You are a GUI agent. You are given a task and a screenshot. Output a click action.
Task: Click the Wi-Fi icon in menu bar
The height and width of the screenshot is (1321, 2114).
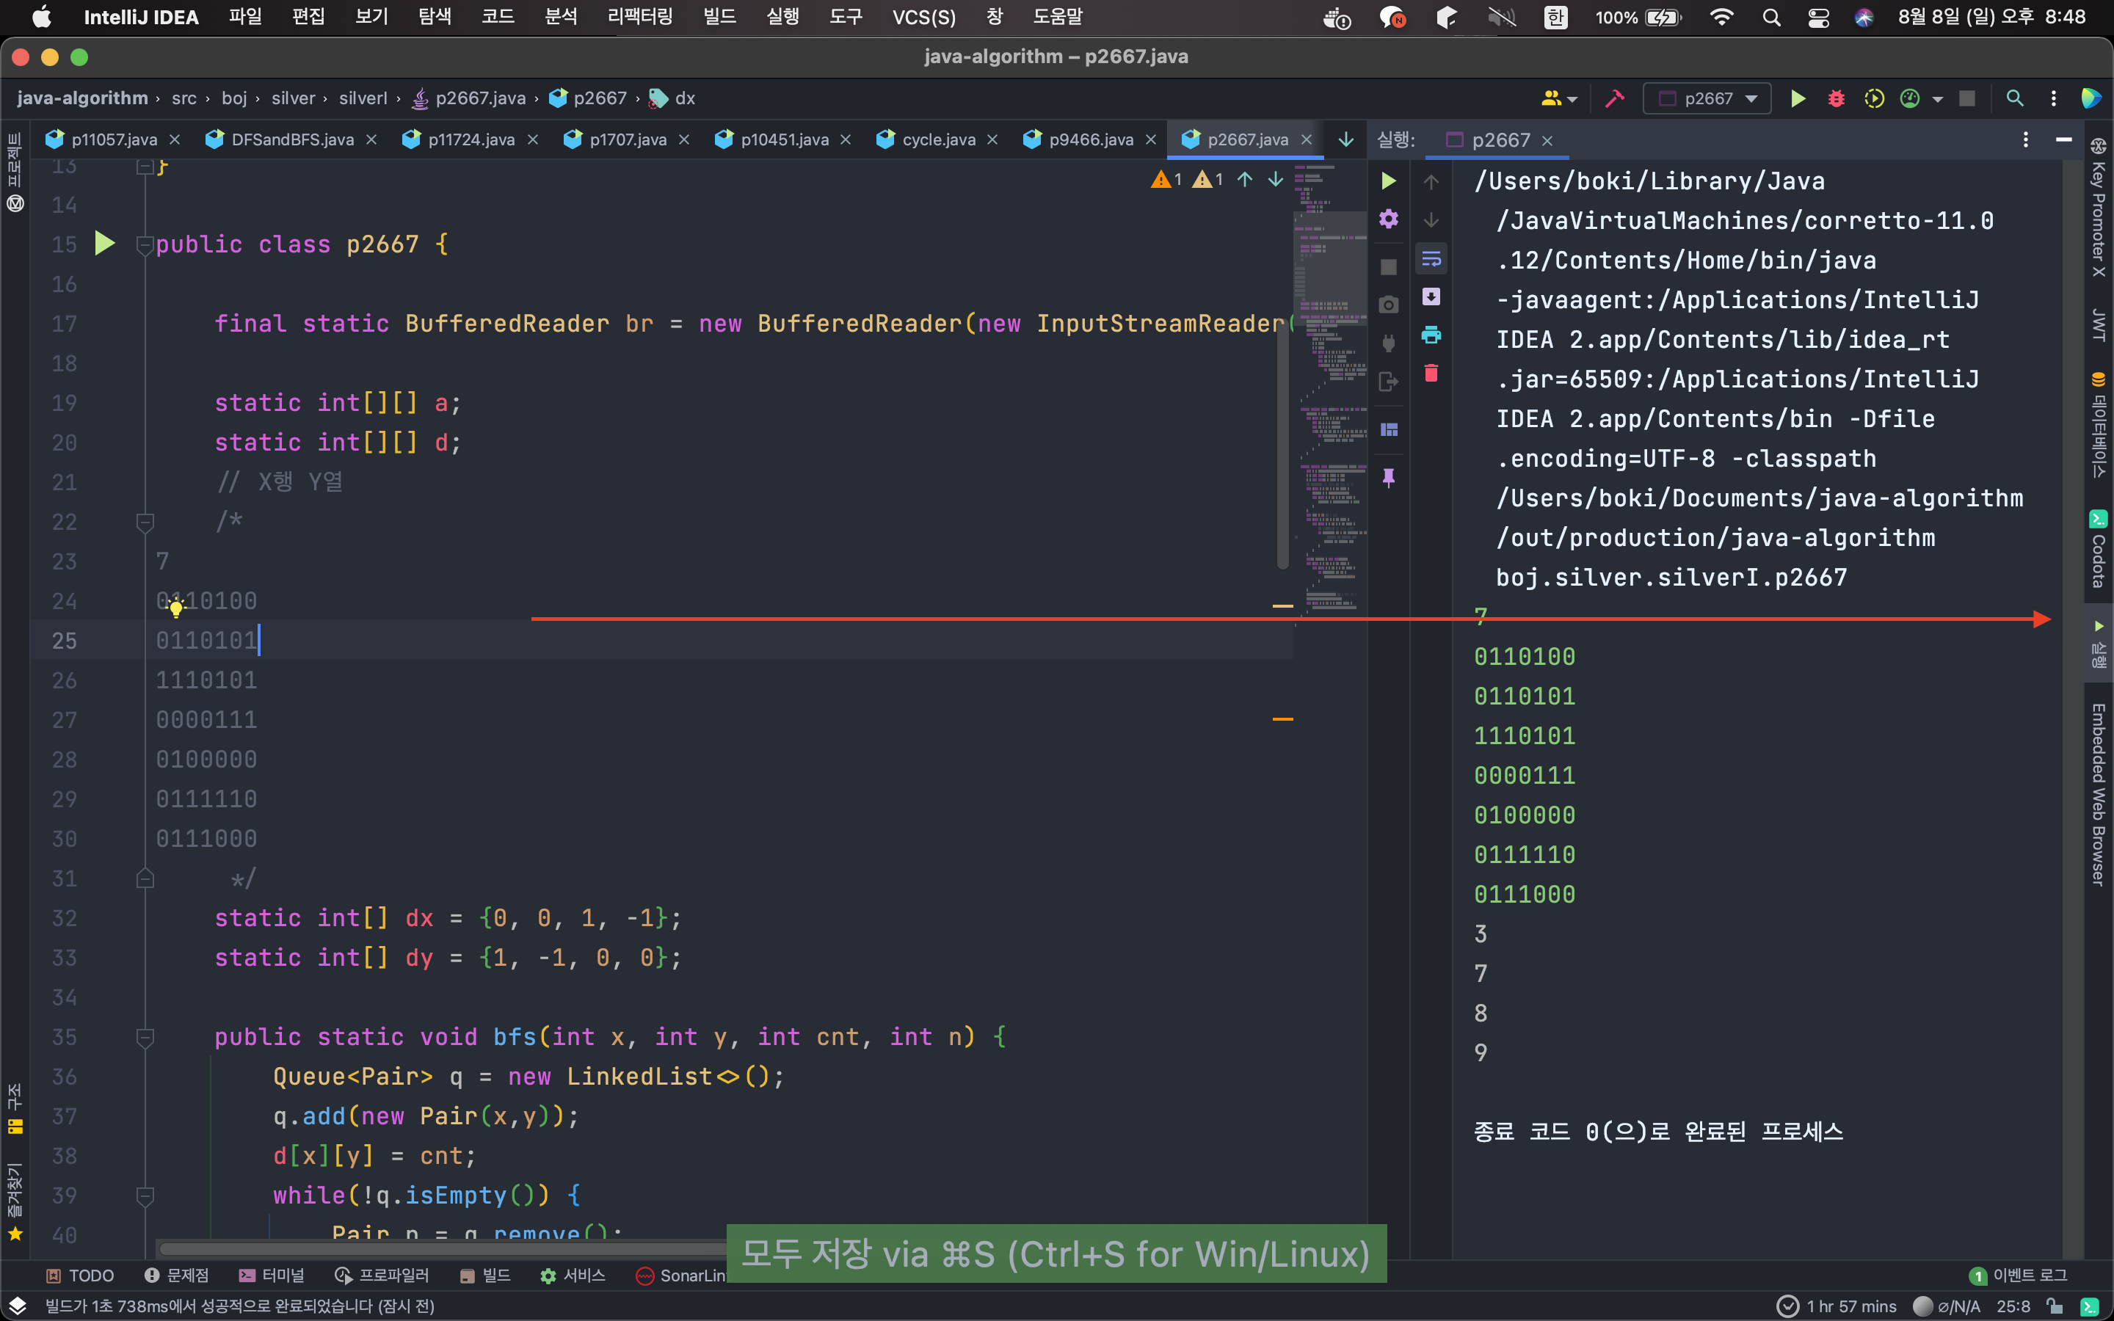pyautogui.click(x=1720, y=17)
